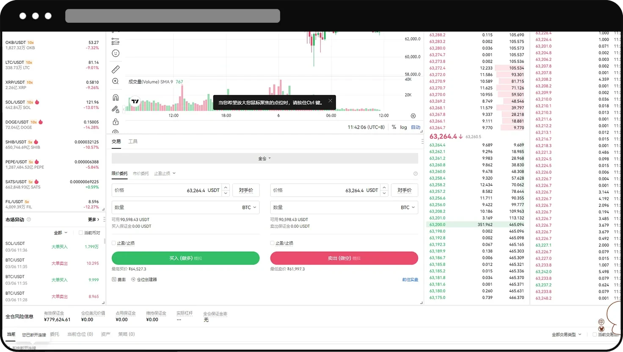Screen dimensions: 623x352
Task: Open the 费率 fee rate icon link
Action: pyautogui.click(x=119, y=280)
